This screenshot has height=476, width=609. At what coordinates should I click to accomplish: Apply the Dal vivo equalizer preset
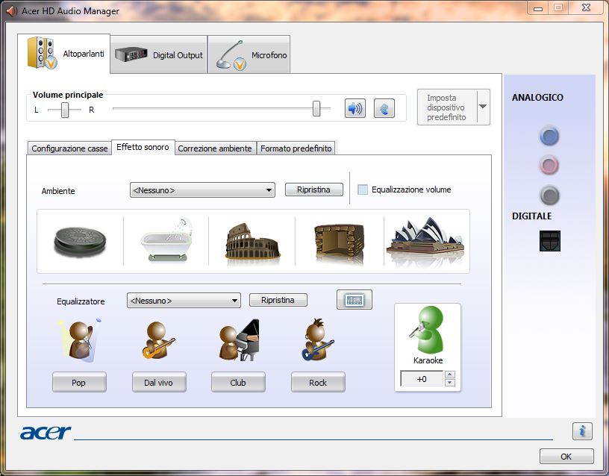pos(159,383)
